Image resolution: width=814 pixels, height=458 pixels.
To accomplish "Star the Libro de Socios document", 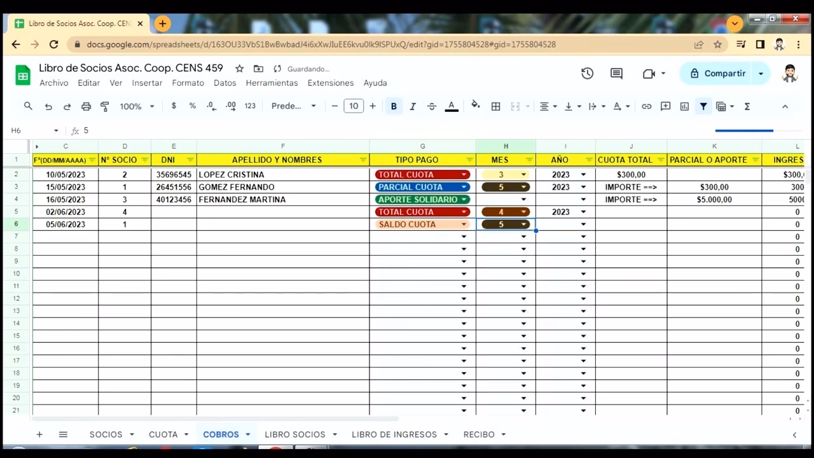I will [x=238, y=68].
